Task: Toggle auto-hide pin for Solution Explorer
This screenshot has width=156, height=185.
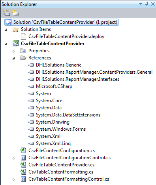Action: click(x=147, y=4)
